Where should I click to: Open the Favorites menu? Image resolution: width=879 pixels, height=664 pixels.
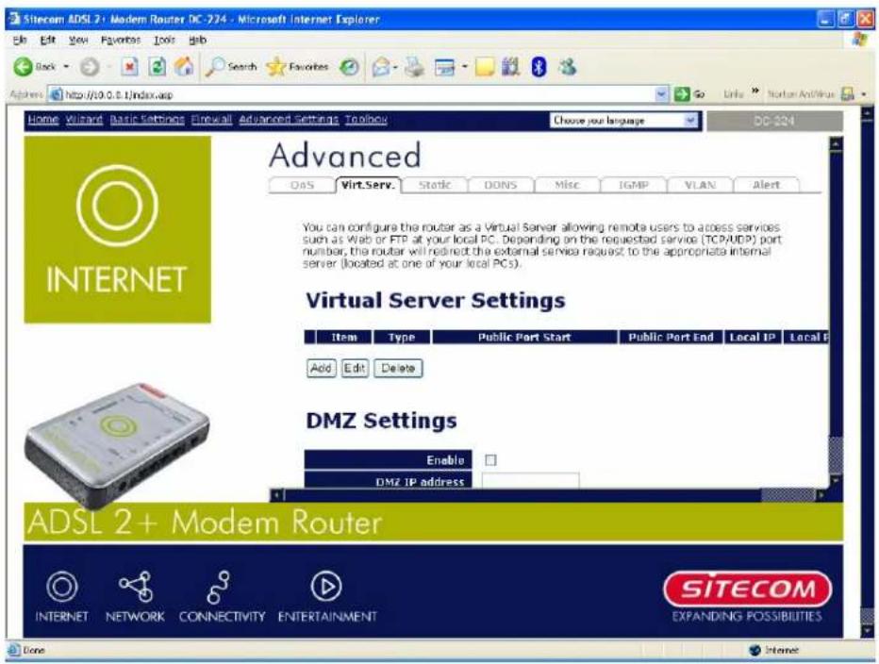tap(121, 40)
